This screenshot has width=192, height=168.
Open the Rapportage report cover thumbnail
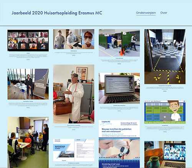[74, 150]
